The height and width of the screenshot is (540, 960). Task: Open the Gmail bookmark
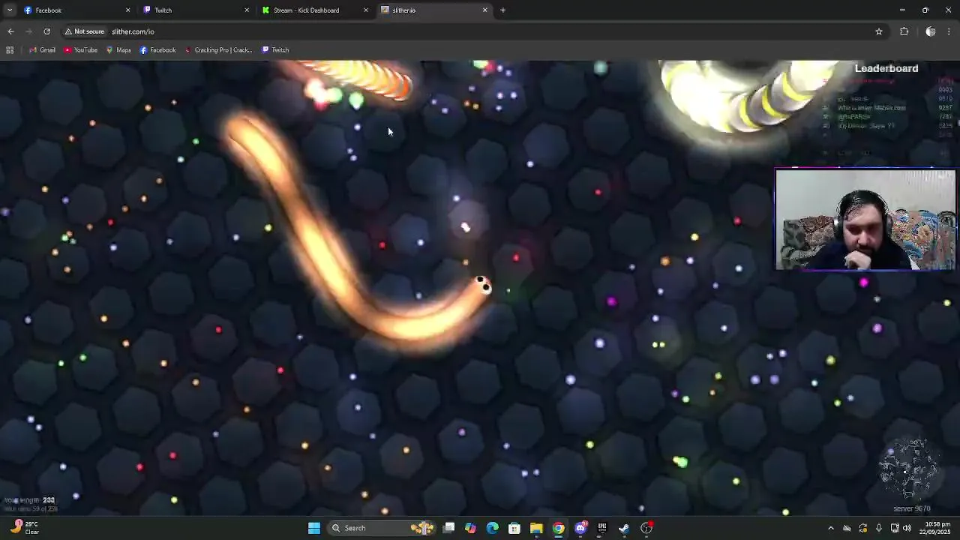[x=42, y=50]
